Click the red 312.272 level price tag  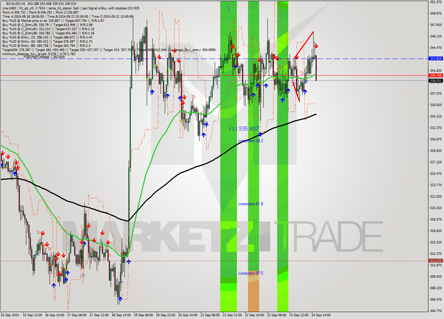[436, 260]
